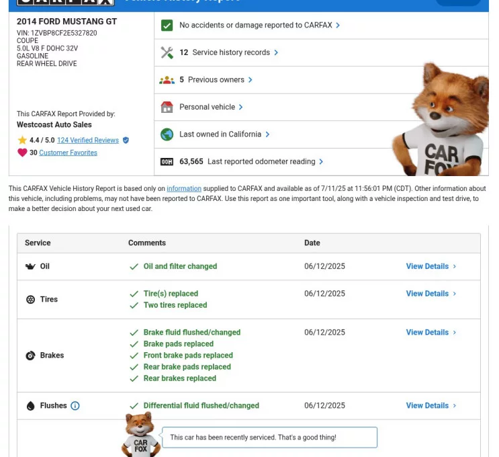
Task: Open the Customer Favorites link
Action: pos(68,153)
